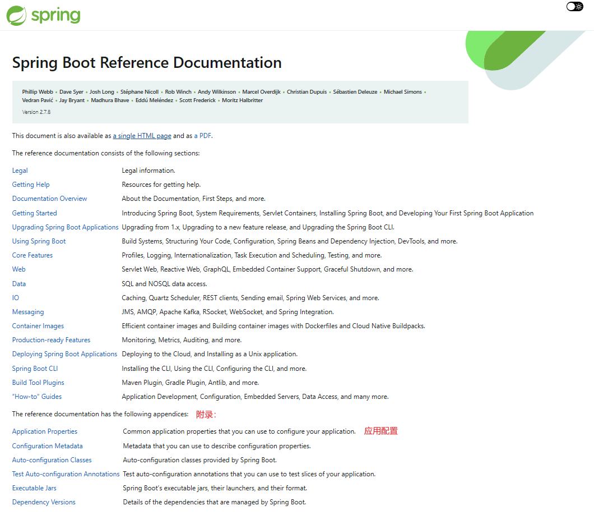Screen dimensions: 594x524
Task: Open the Build Tool Plugins section
Action: pyautogui.click(x=38, y=383)
